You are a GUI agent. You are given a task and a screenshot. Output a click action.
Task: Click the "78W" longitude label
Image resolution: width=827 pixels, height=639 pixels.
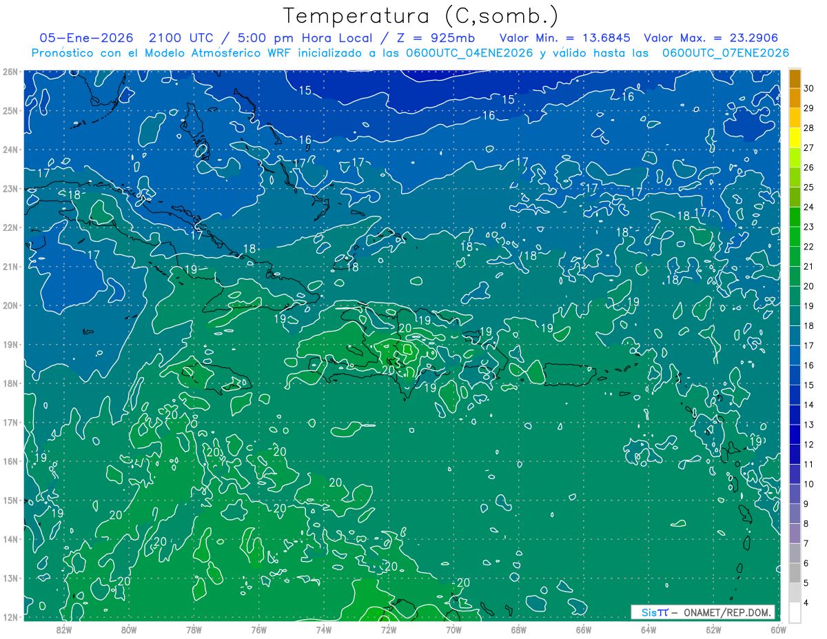tap(194, 629)
